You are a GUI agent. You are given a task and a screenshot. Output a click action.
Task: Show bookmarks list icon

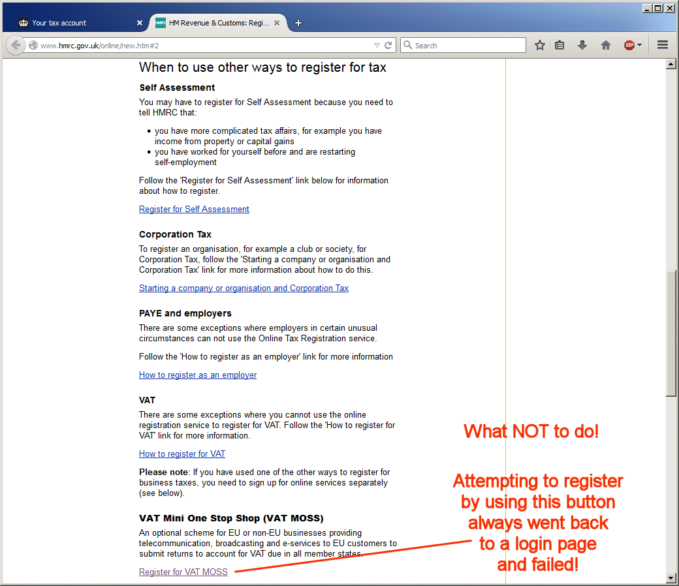(560, 45)
